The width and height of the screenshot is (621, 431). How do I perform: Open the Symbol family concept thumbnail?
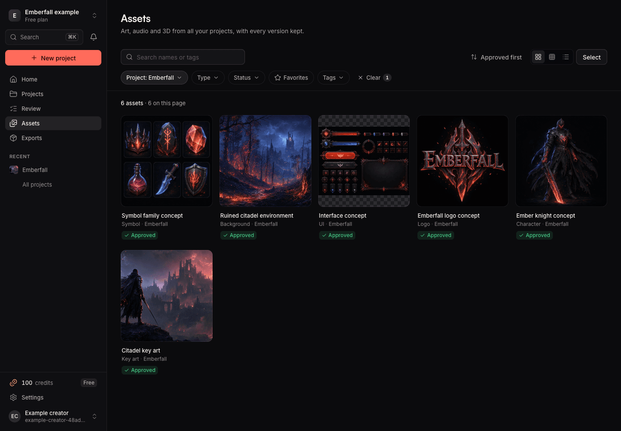point(167,161)
